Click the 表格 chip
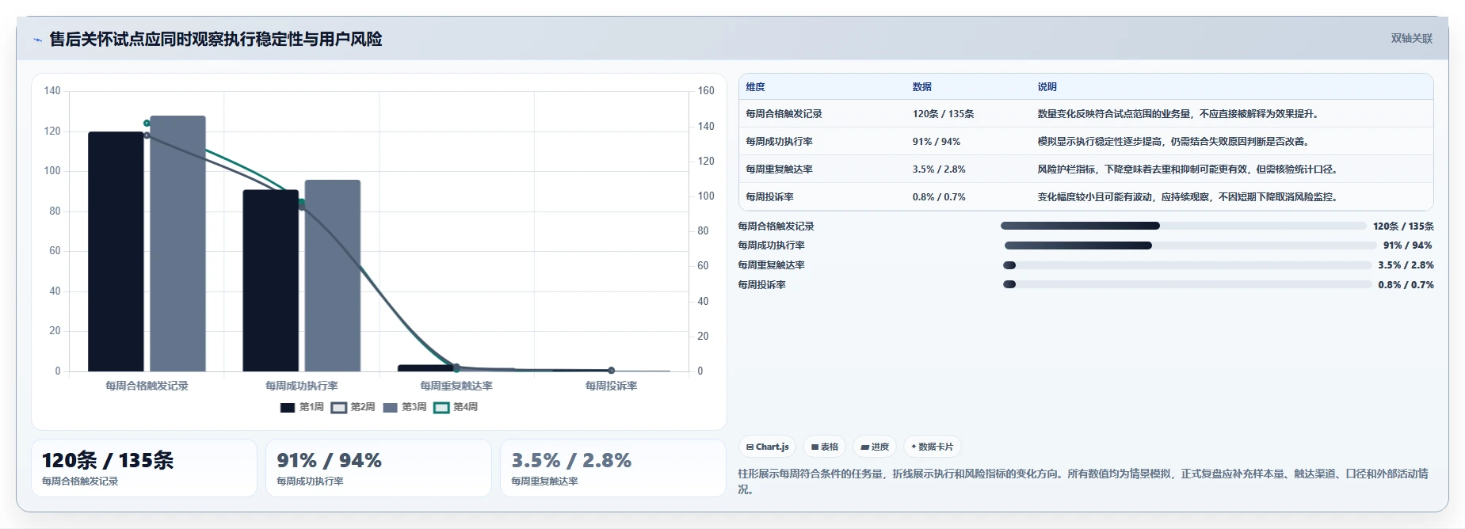The image size is (1465, 529). click(x=825, y=447)
